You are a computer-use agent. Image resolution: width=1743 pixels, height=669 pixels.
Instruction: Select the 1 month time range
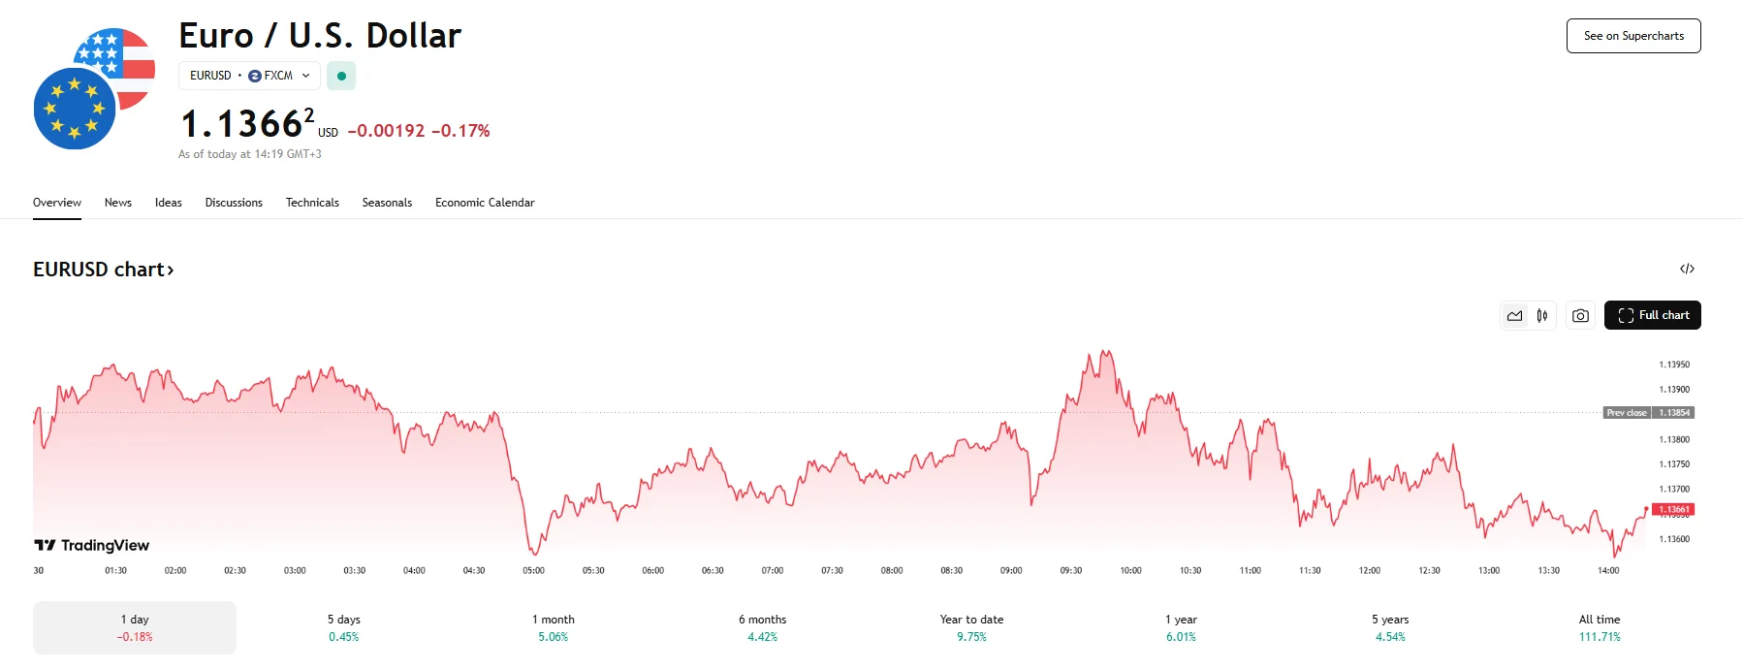[553, 627]
